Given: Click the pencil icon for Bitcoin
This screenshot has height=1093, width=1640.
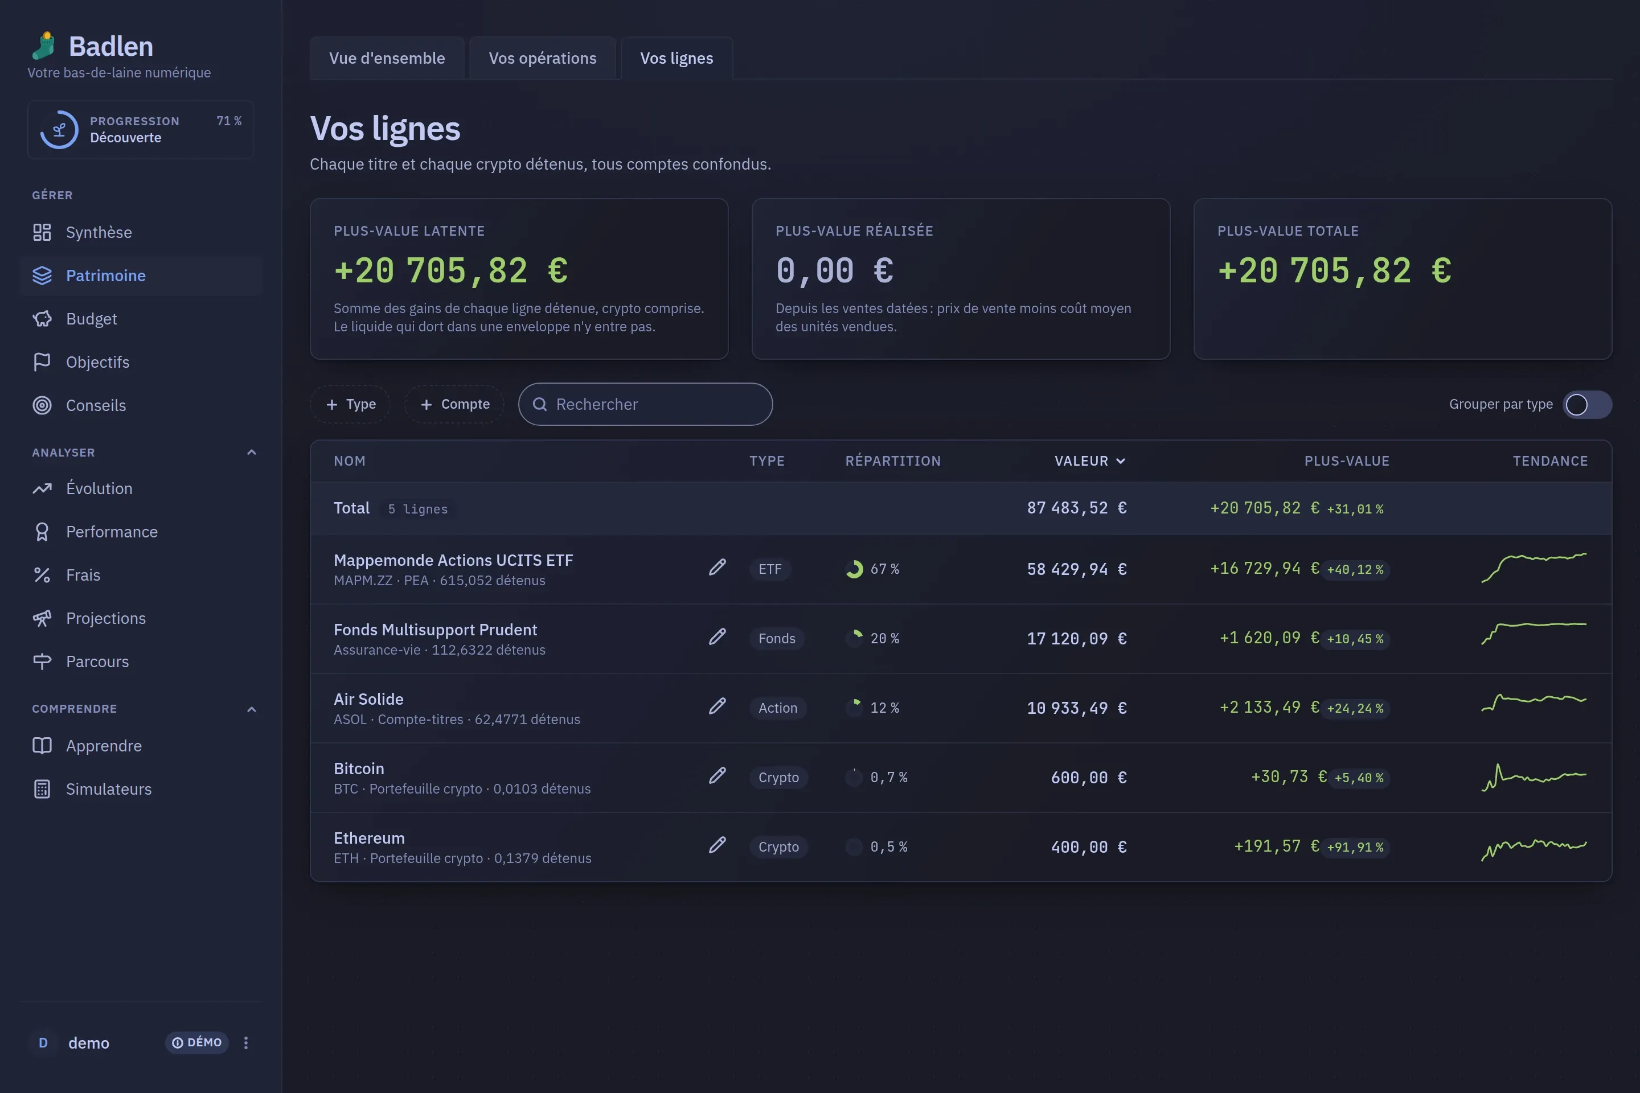Looking at the screenshot, I should pyautogui.click(x=717, y=776).
